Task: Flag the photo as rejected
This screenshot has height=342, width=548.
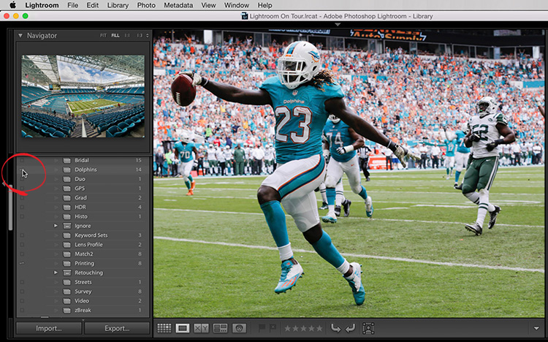Action: (273, 328)
